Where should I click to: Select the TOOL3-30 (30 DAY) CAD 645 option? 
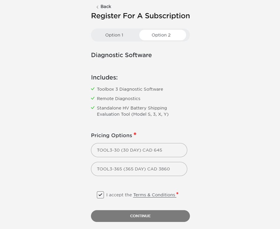click(139, 150)
